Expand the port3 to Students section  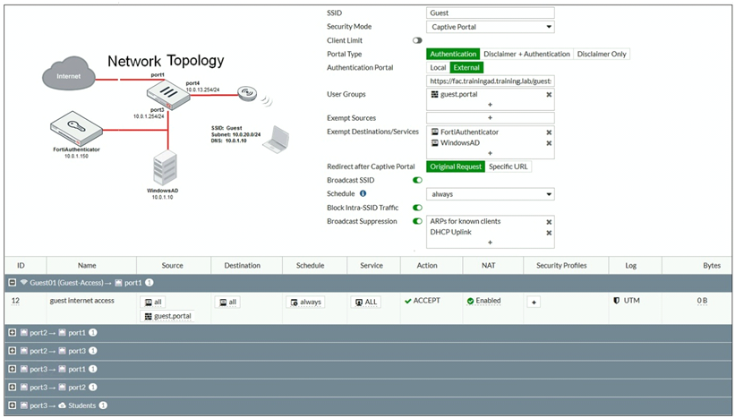coord(12,405)
